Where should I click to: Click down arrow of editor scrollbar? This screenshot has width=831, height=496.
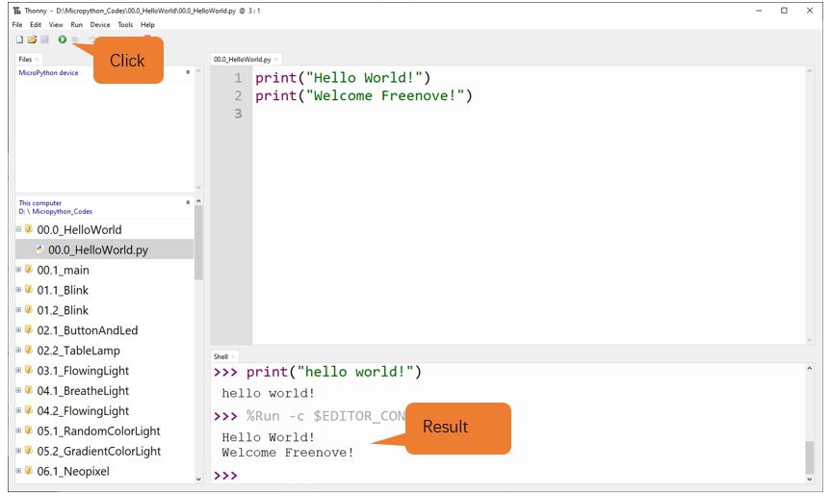[809, 340]
